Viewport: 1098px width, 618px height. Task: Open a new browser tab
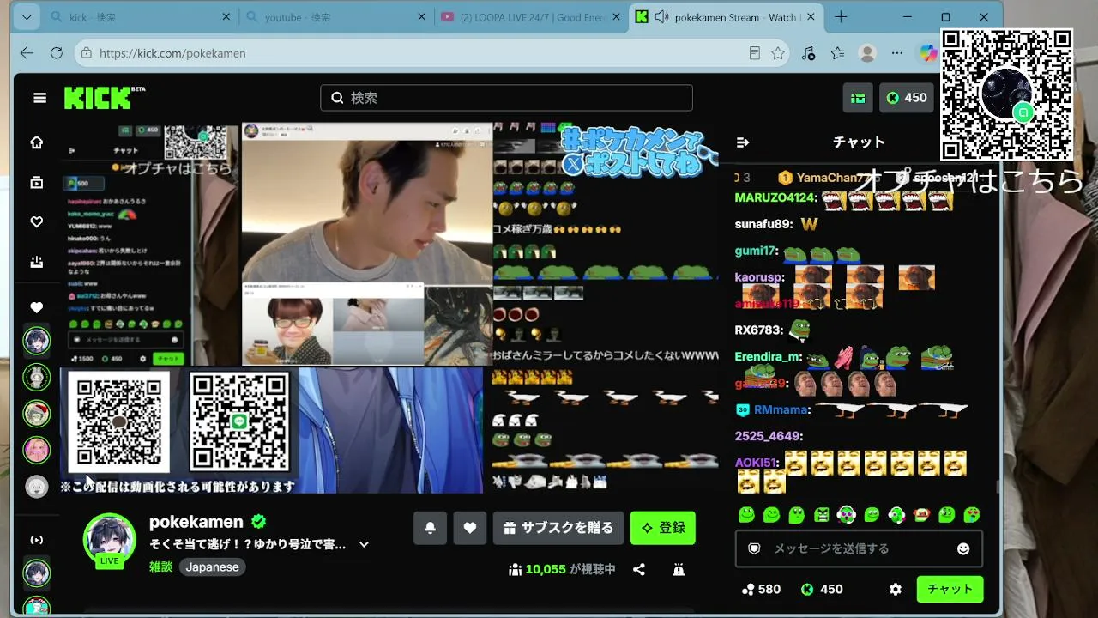(x=841, y=17)
